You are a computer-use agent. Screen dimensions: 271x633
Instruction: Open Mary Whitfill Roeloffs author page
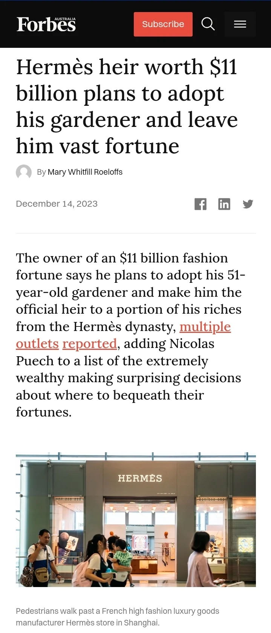tap(85, 172)
